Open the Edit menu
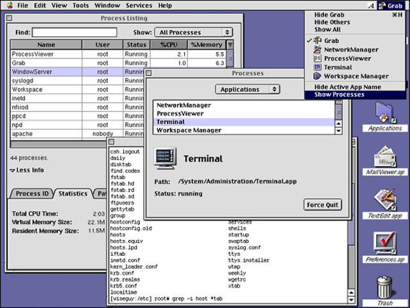 point(40,5)
